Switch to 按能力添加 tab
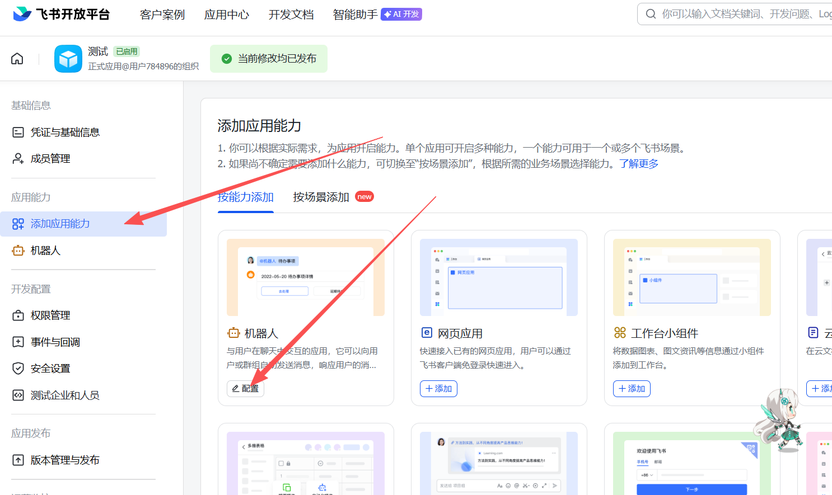The image size is (832, 495). click(x=246, y=197)
